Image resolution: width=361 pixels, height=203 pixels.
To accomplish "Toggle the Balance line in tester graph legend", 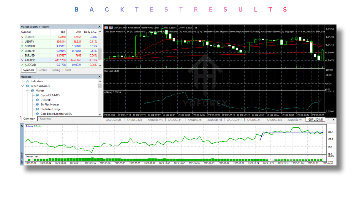I will click(x=29, y=126).
